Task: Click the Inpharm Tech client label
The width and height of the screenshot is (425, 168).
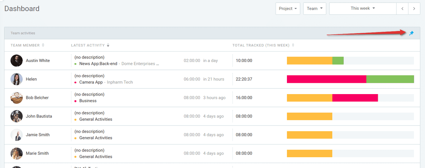Action: pyautogui.click(x=120, y=82)
